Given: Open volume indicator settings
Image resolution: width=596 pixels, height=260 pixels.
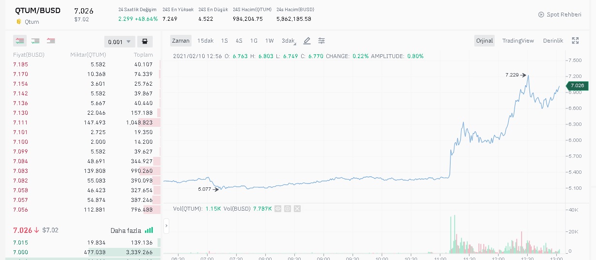Looking at the screenshot, I should click(x=288, y=209).
